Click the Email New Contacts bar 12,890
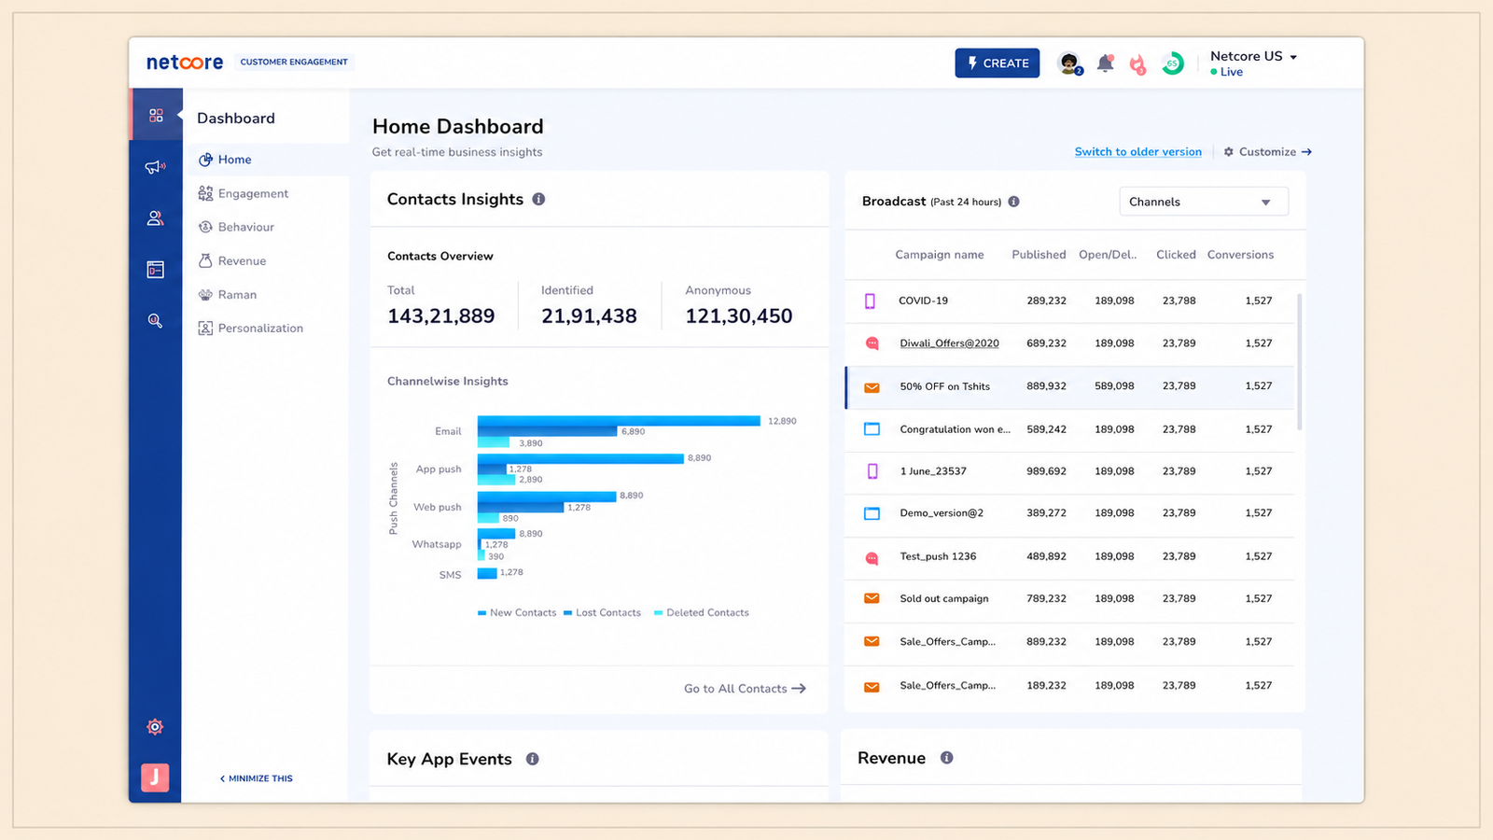 [619, 421]
